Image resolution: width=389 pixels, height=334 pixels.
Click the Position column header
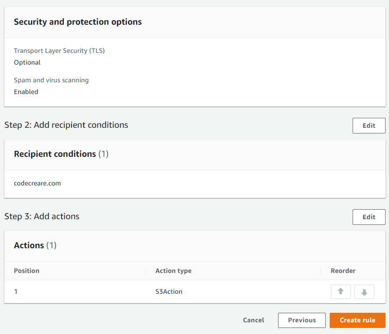(x=26, y=271)
